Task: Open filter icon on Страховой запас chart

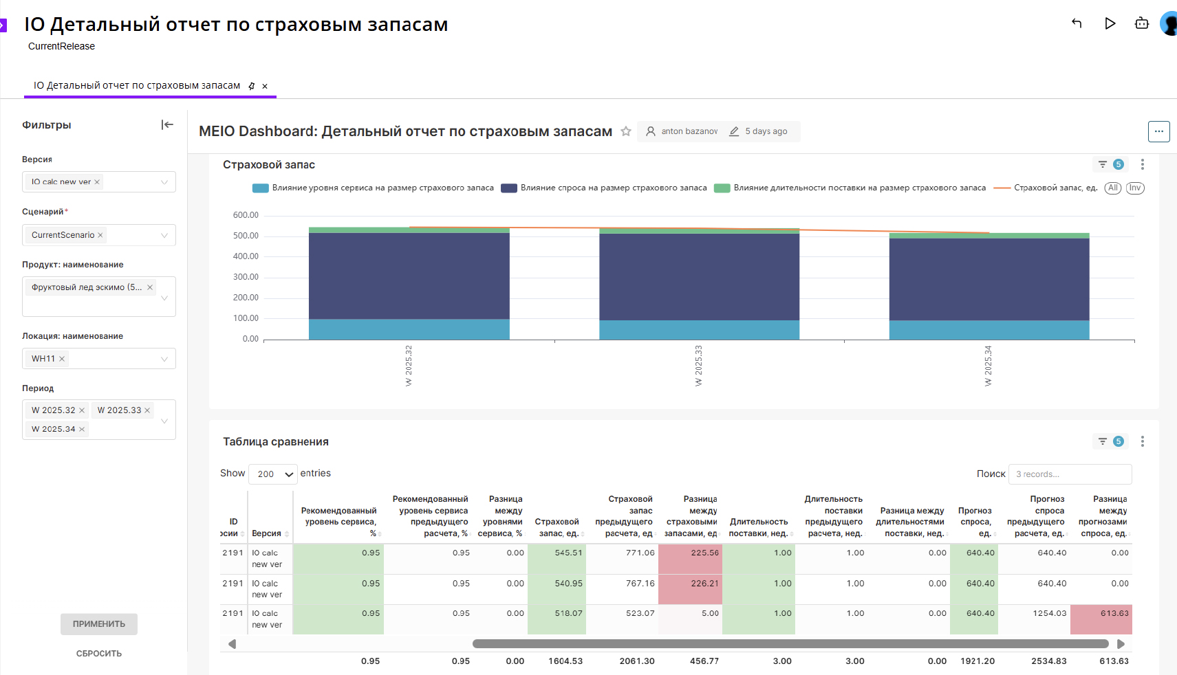Action: (1103, 164)
